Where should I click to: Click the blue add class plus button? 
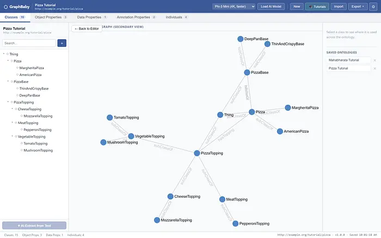pos(62,43)
